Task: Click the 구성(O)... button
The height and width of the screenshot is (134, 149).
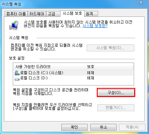Action: click(x=116, y=92)
